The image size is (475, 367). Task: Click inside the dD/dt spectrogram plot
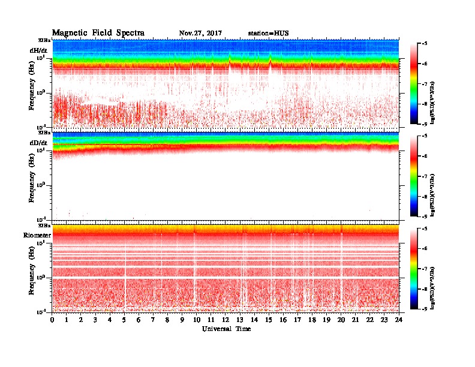[x=226, y=176]
